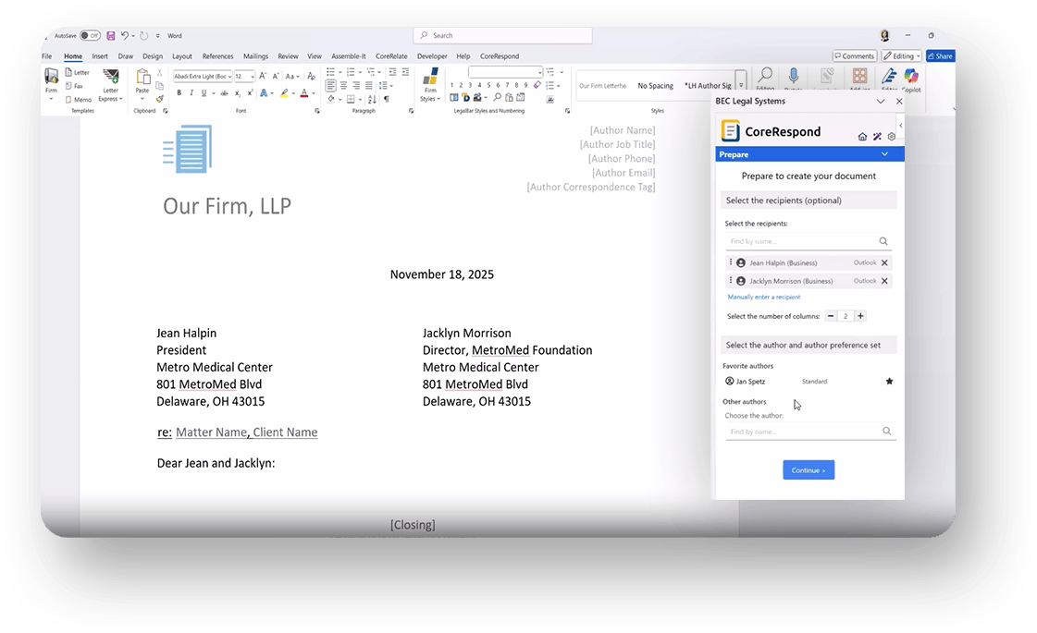This screenshot has height=633, width=1037.
Task: Toggle Superscript formatting
Action: click(250, 93)
